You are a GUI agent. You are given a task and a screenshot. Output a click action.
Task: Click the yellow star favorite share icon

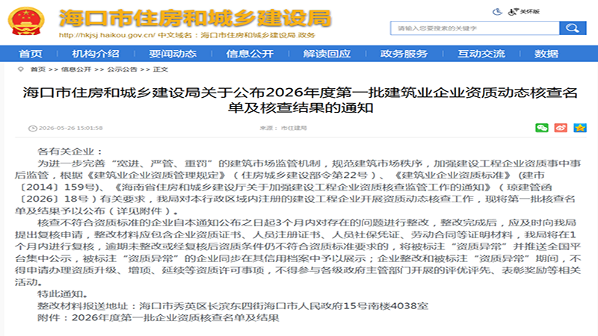tap(580, 128)
